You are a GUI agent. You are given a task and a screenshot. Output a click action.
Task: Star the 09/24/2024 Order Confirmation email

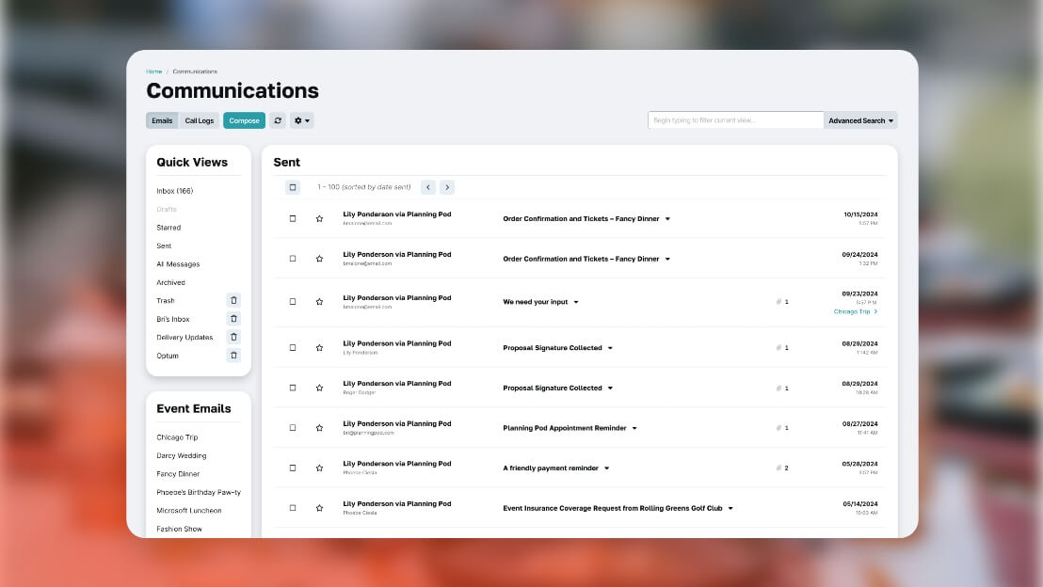click(319, 259)
